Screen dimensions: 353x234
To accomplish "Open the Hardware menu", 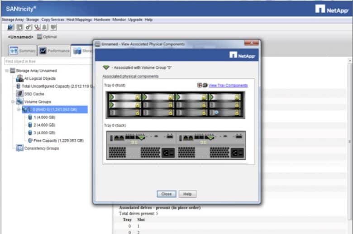I will coord(102,19).
